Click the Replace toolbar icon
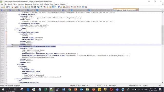This screenshot has height=92, width=164. coord(38,7)
